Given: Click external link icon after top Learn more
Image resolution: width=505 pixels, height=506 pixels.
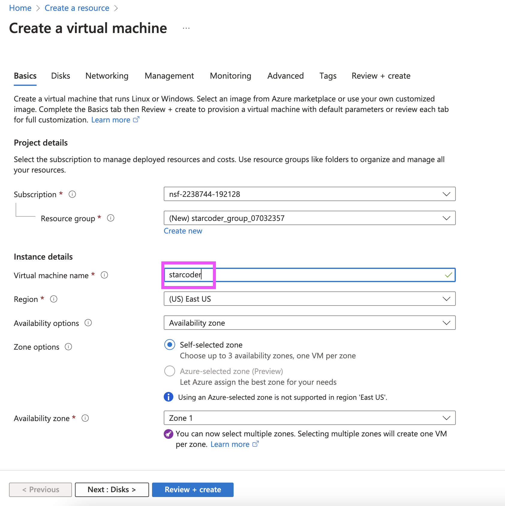Looking at the screenshot, I should point(136,119).
